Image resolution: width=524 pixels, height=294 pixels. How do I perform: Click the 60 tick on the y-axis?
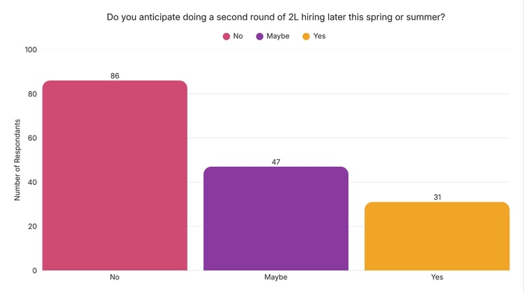click(x=33, y=138)
